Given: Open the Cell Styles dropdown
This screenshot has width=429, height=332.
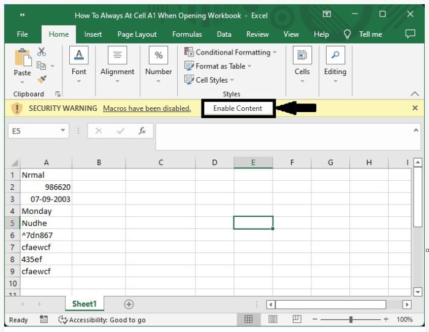Looking at the screenshot, I should pos(210,80).
